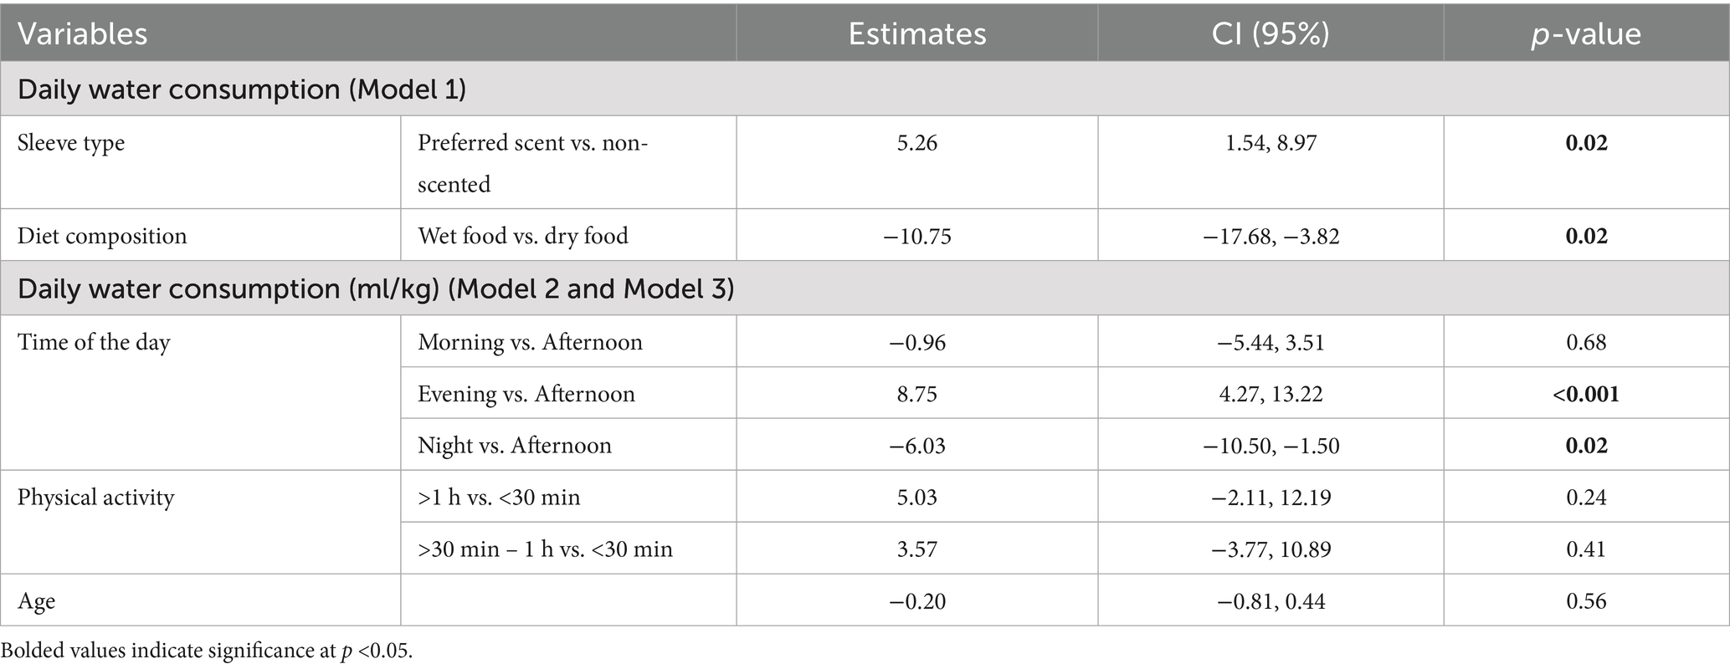Viewport: 1730px width, 669px height.
Task: Click the Morning vs. Afternoon cell
Action: (x=530, y=342)
